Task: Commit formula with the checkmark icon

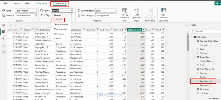Action: 16,25
